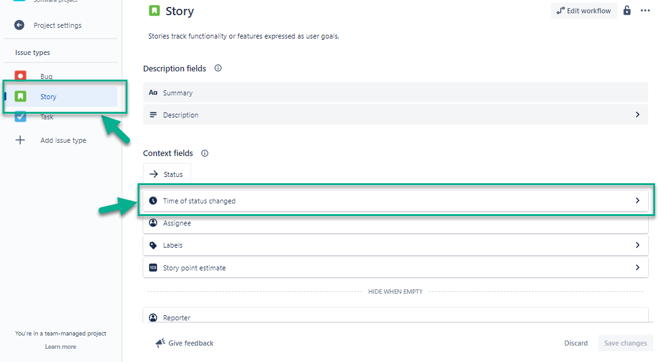Click the Save changes button

pos(625,343)
